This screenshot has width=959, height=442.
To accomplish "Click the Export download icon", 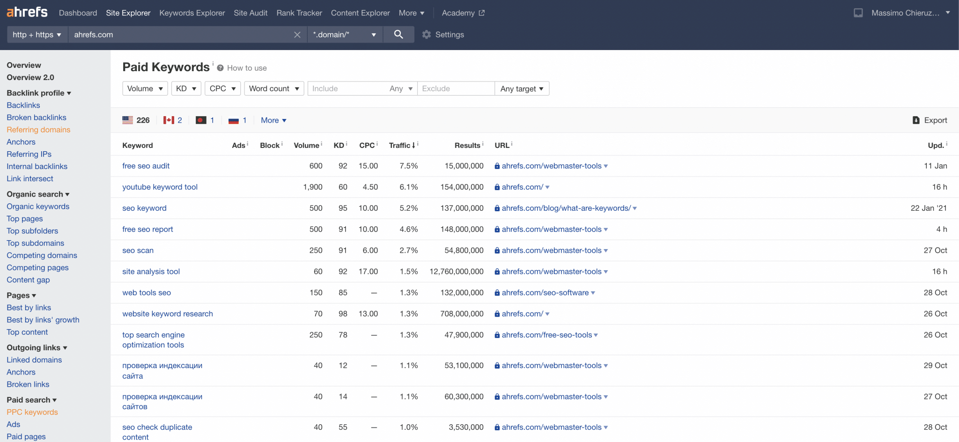I will coord(916,120).
